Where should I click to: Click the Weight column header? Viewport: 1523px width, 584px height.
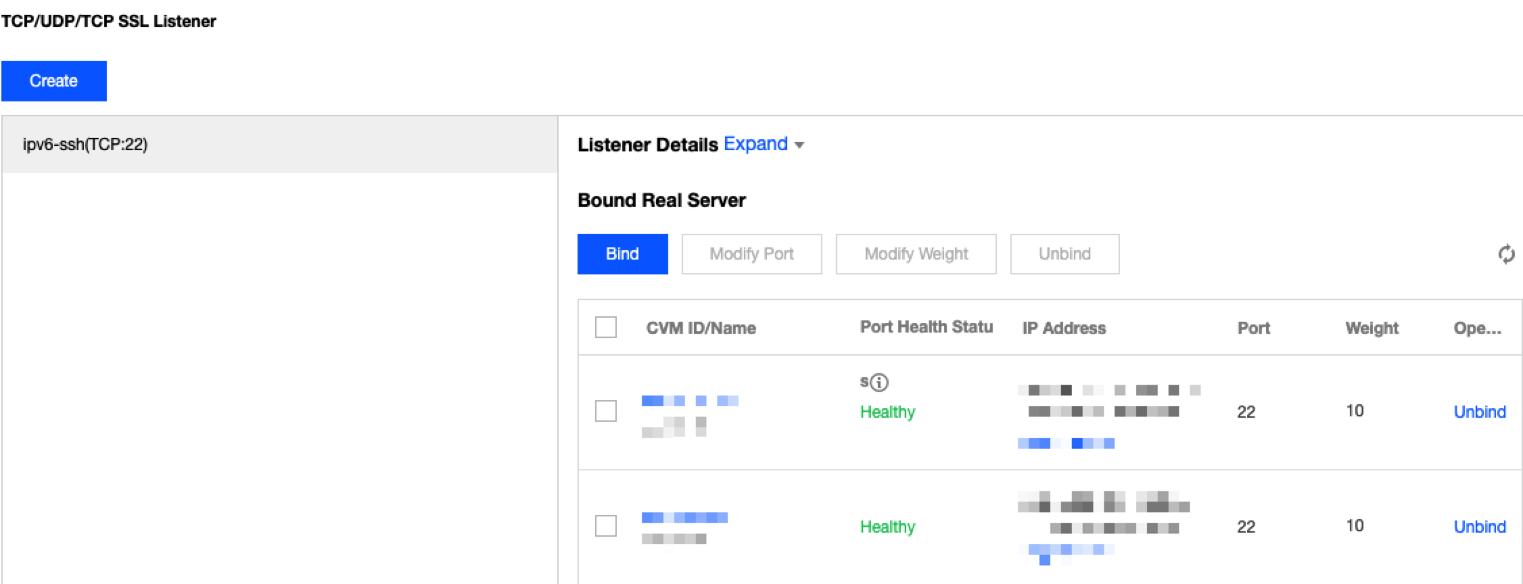coord(1372,328)
